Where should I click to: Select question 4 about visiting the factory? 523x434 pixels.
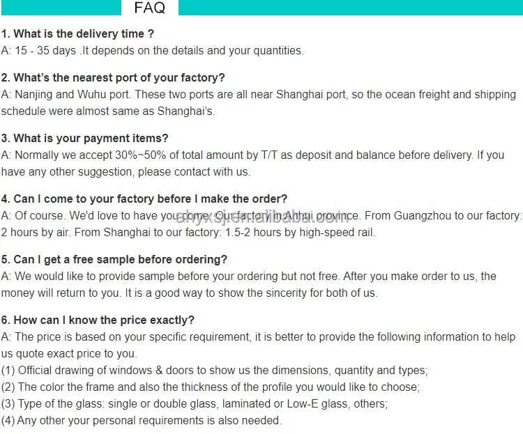pos(144,199)
